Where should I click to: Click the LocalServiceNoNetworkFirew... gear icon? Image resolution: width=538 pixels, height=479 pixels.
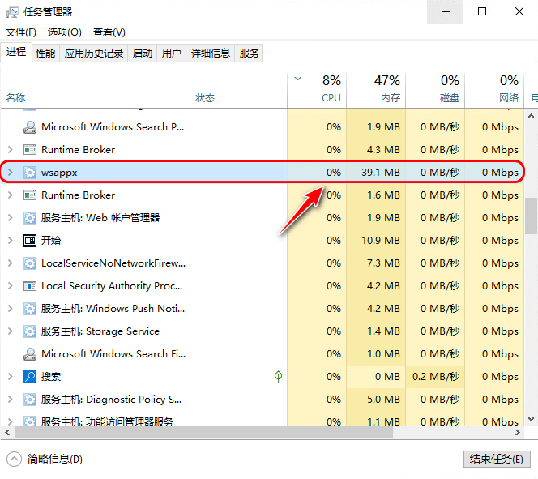point(30,263)
